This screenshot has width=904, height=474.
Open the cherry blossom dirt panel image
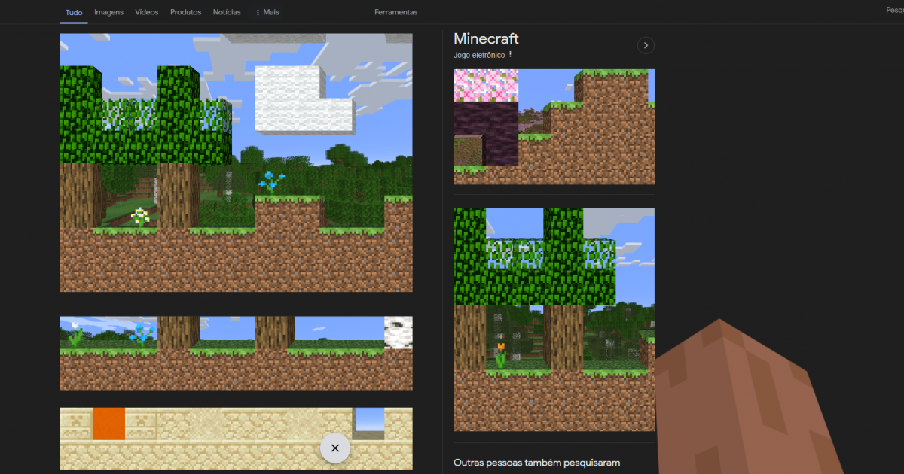click(554, 126)
